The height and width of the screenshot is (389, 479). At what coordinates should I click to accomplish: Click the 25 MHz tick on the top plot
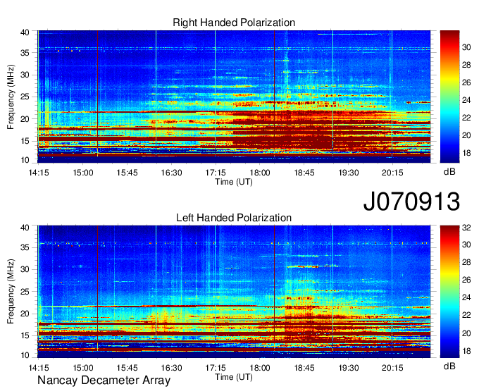point(25,97)
